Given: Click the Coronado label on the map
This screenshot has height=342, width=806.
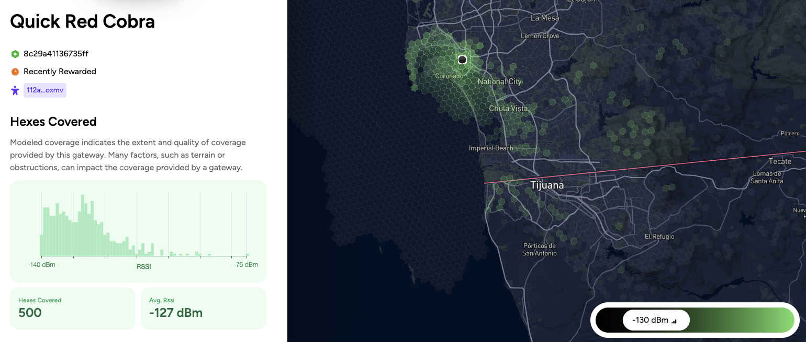Looking at the screenshot, I should [x=449, y=76].
